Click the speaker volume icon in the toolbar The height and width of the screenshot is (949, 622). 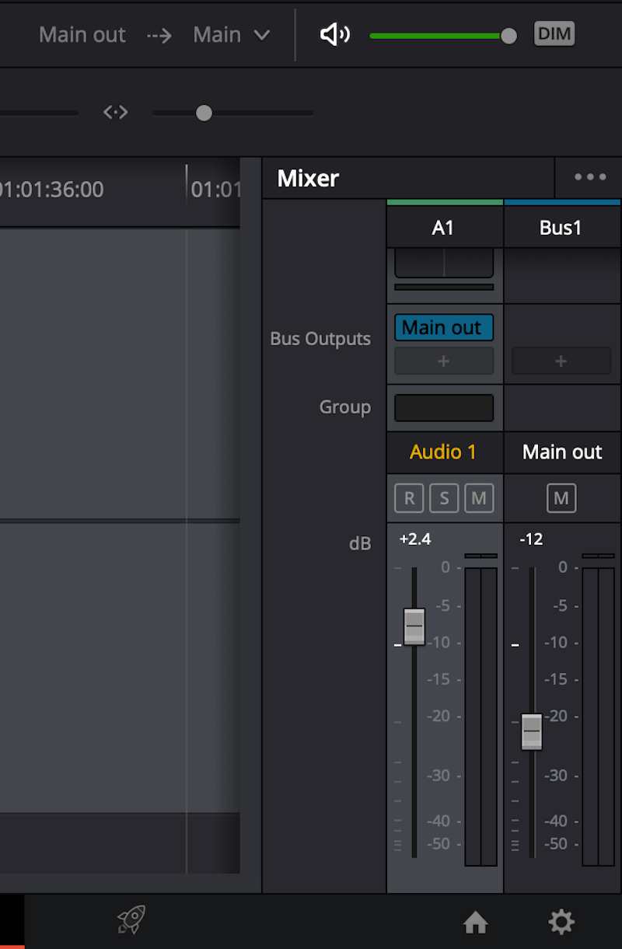pos(334,34)
